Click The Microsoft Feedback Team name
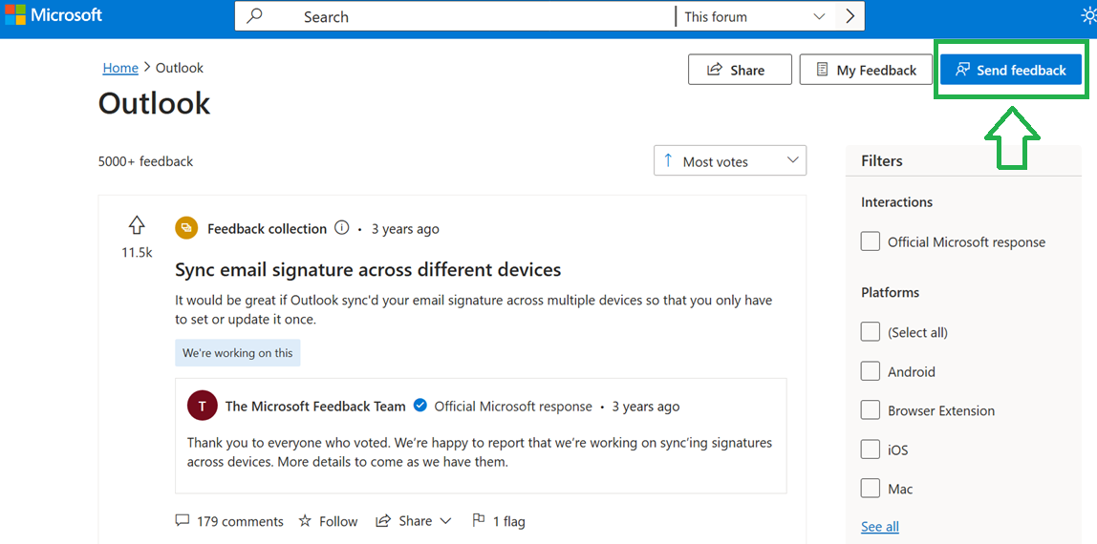 coord(315,406)
